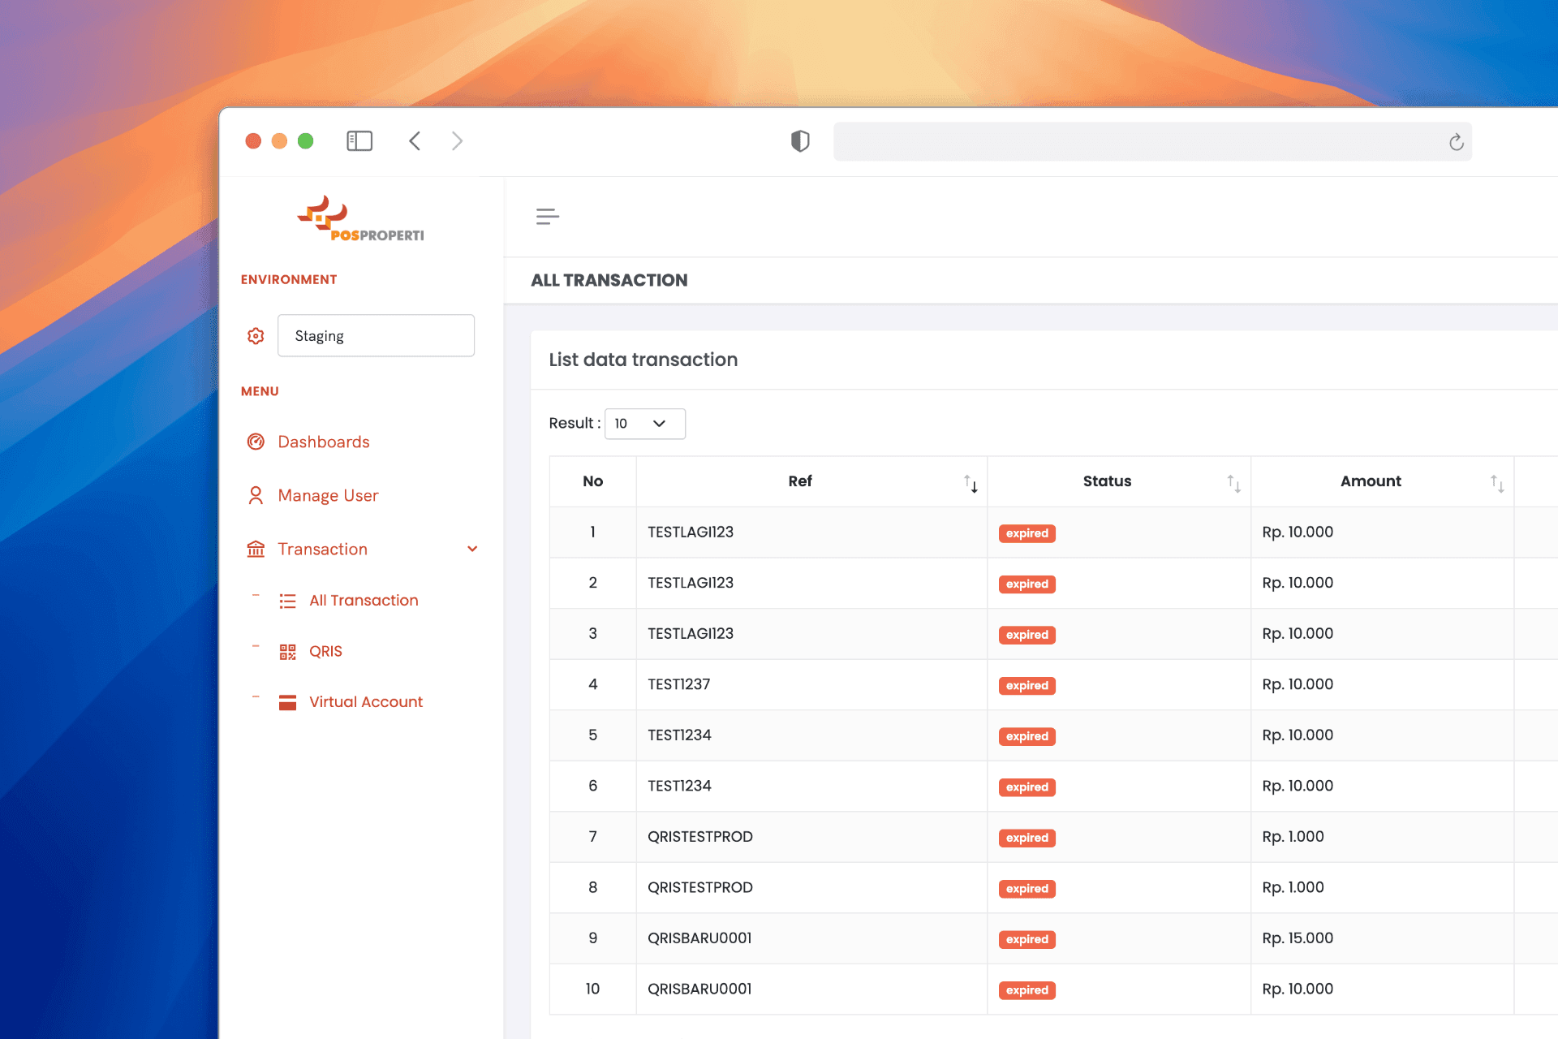This screenshot has height=1039, width=1558.
Task: Click the environment settings gear icon
Action: (256, 336)
